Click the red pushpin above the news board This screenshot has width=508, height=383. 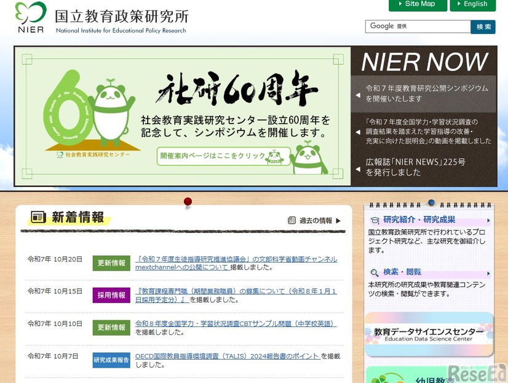(188, 201)
